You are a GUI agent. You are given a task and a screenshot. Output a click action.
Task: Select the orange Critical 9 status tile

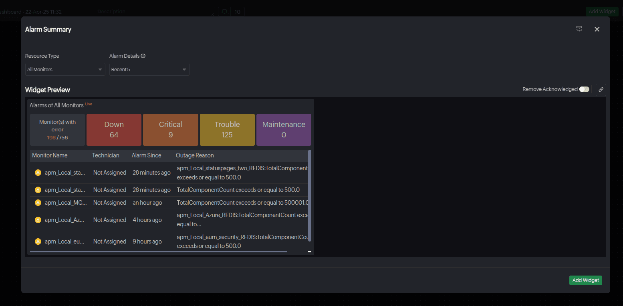[x=170, y=130]
